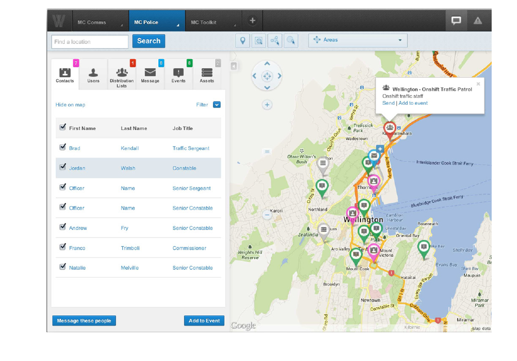Select the magnifier pointer tool in the toolbar
The height and width of the screenshot is (361, 517).
pyautogui.click(x=291, y=41)
